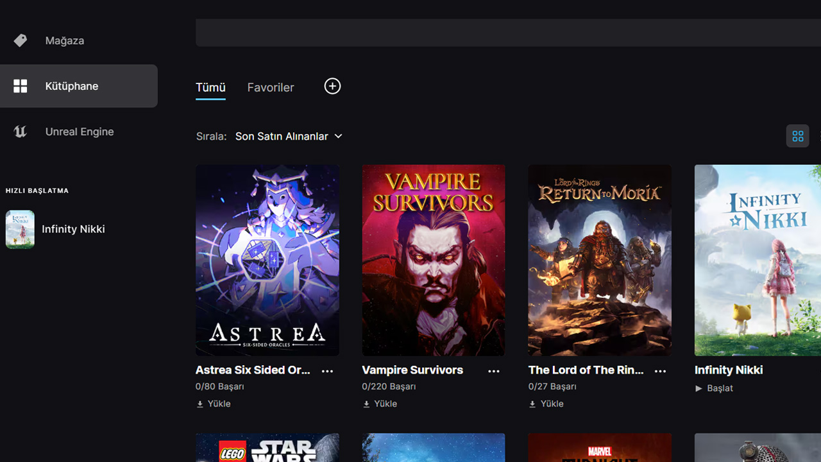Open Lord of The Rings options menu
821x462 pixels.
click(660, 371)
